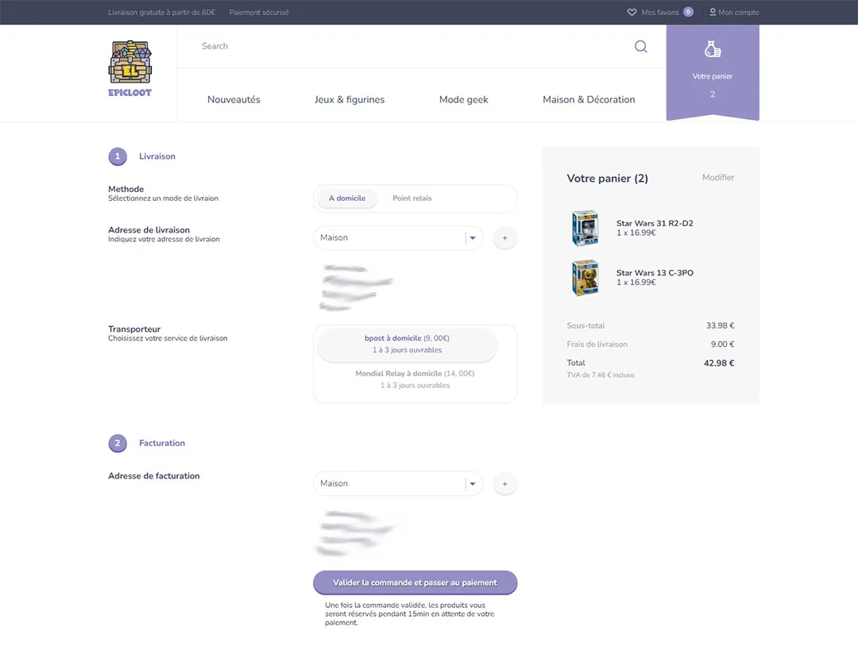
Task: Click the heart favorites icon
Action: pos(632,12)
